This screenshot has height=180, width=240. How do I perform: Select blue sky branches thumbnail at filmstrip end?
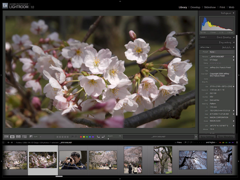[223, 160]
